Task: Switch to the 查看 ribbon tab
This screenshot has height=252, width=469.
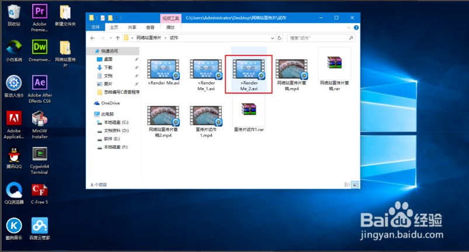Action: [151, 27]
